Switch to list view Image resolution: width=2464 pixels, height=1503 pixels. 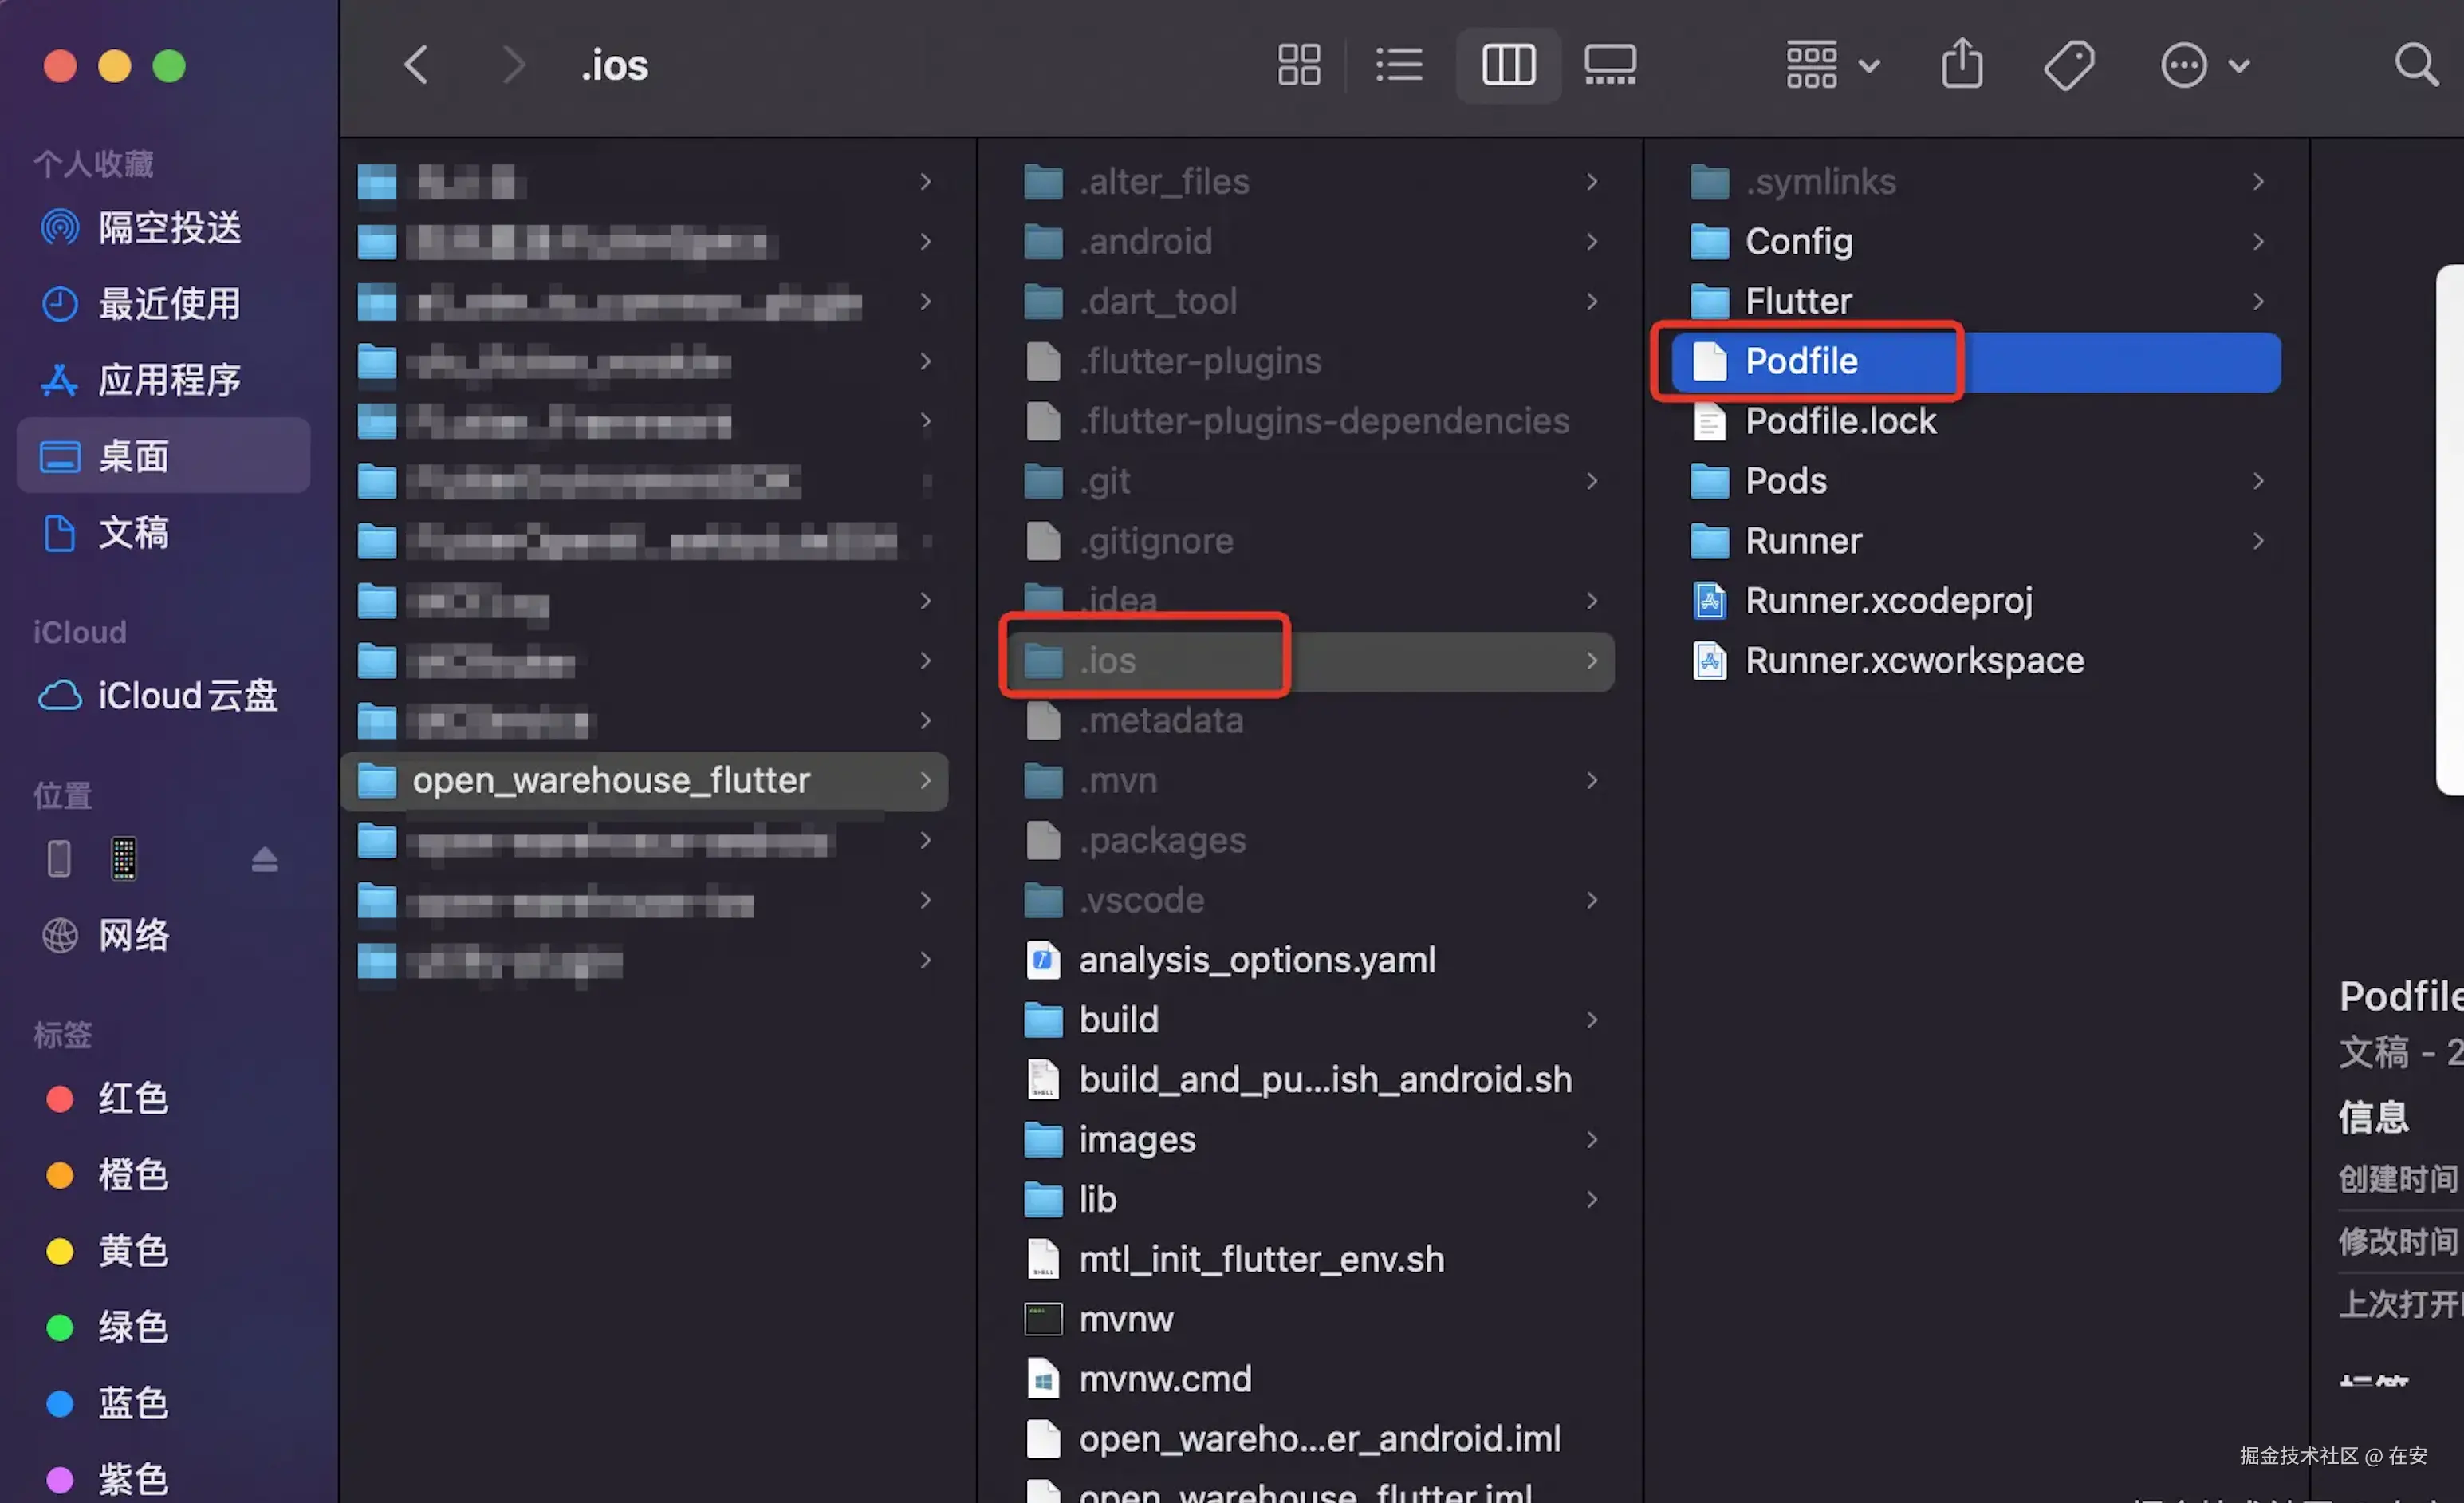[x=1398, y=65]
